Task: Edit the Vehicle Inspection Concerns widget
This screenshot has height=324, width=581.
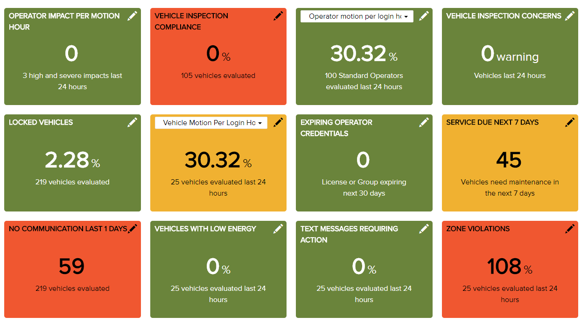Action: point(570,16)
